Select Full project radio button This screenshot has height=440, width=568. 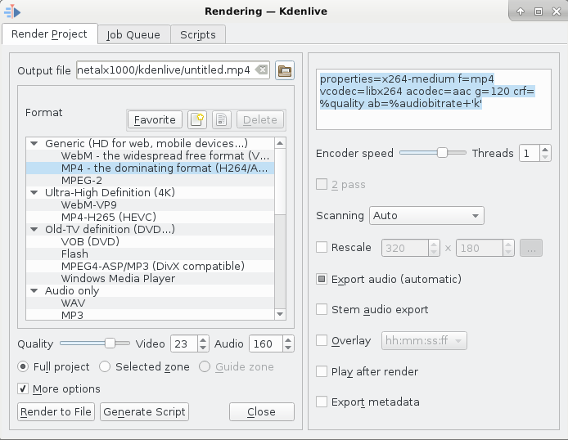pyautogui.click(x=23, y=367)
